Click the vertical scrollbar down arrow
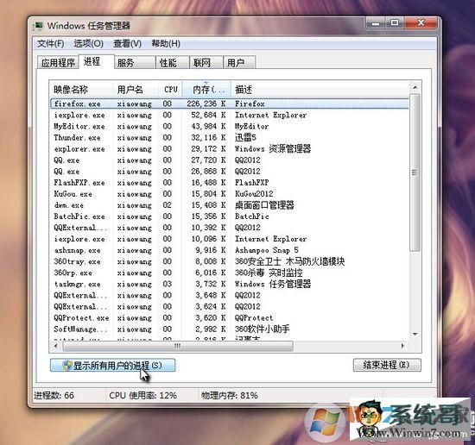This screenshot has width=475, height=445. (415, 334)
